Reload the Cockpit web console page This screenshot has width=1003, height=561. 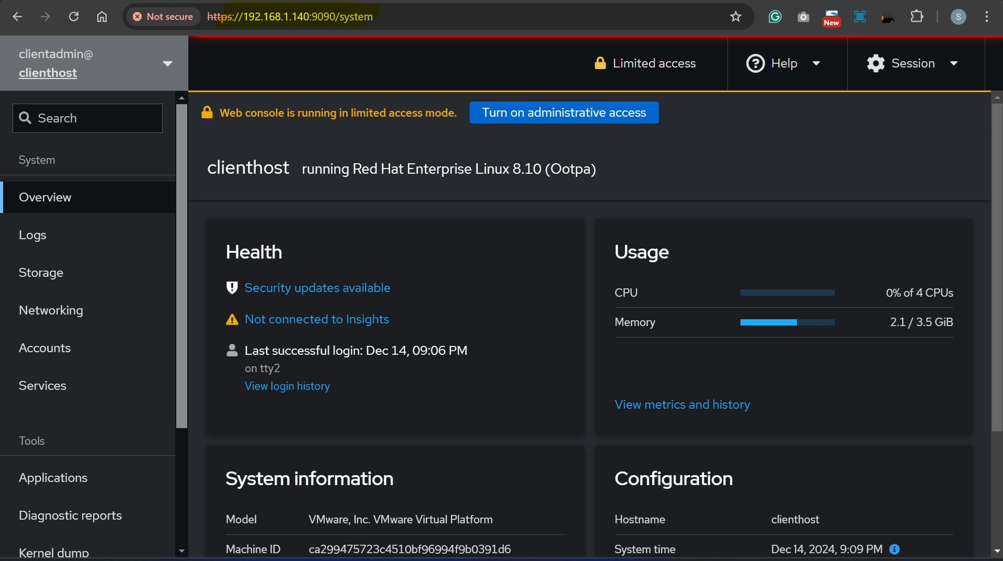click(x=74, y=17)
